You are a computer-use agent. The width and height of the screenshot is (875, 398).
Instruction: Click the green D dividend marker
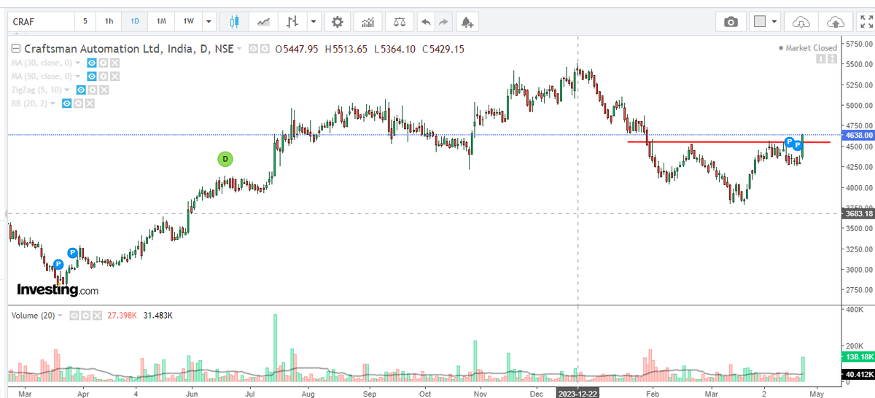pyautogui.click(x=225, y=158)
